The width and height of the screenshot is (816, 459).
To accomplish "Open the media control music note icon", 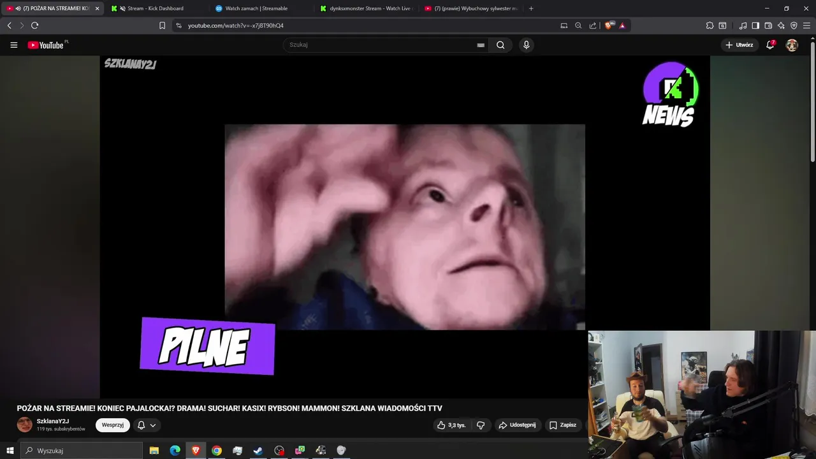I will [x=743, y=25].
